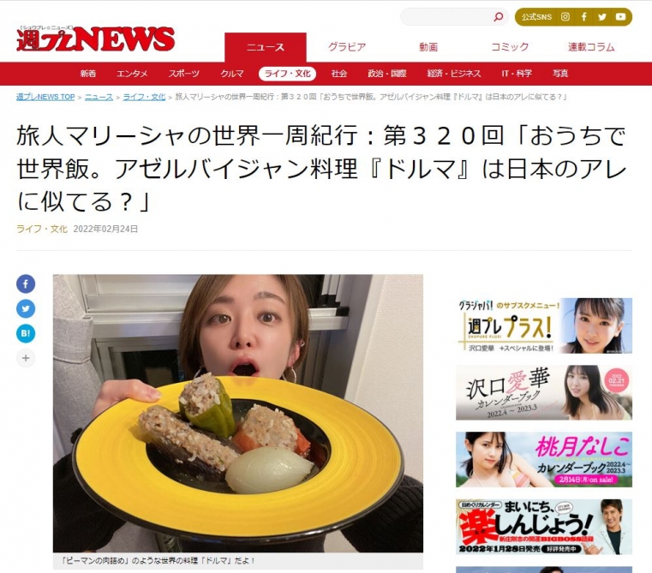The width and height of the screenshot is (652, 573).
Task: Share article via Facebook side button
Action: 26,284
